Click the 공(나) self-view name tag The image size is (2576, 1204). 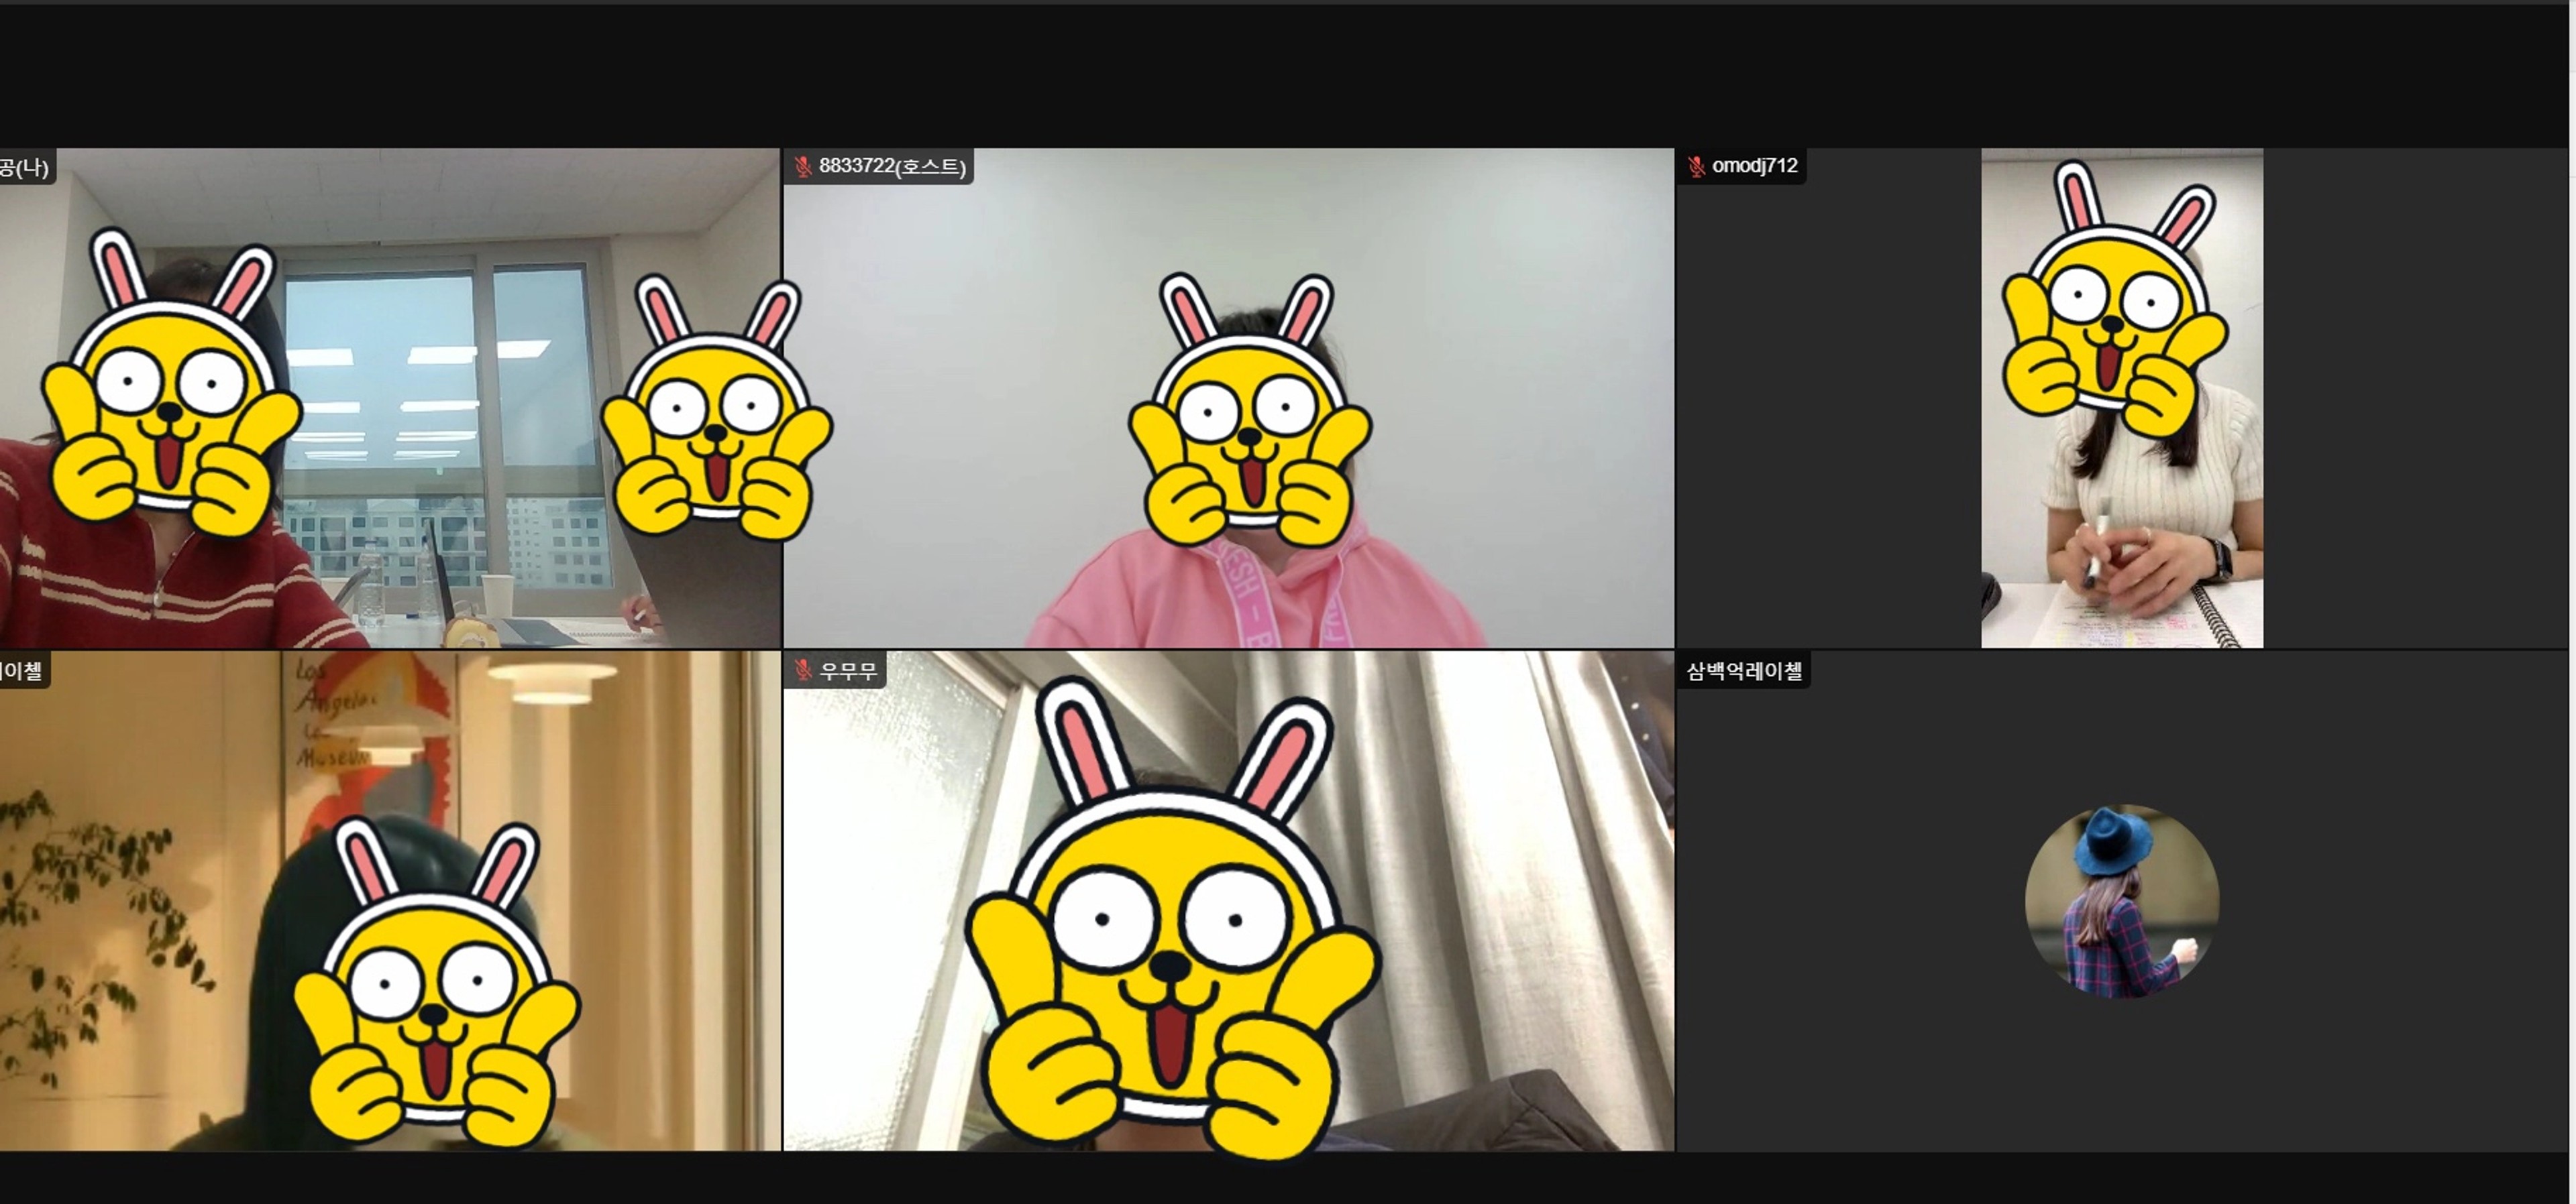point(24,167)
